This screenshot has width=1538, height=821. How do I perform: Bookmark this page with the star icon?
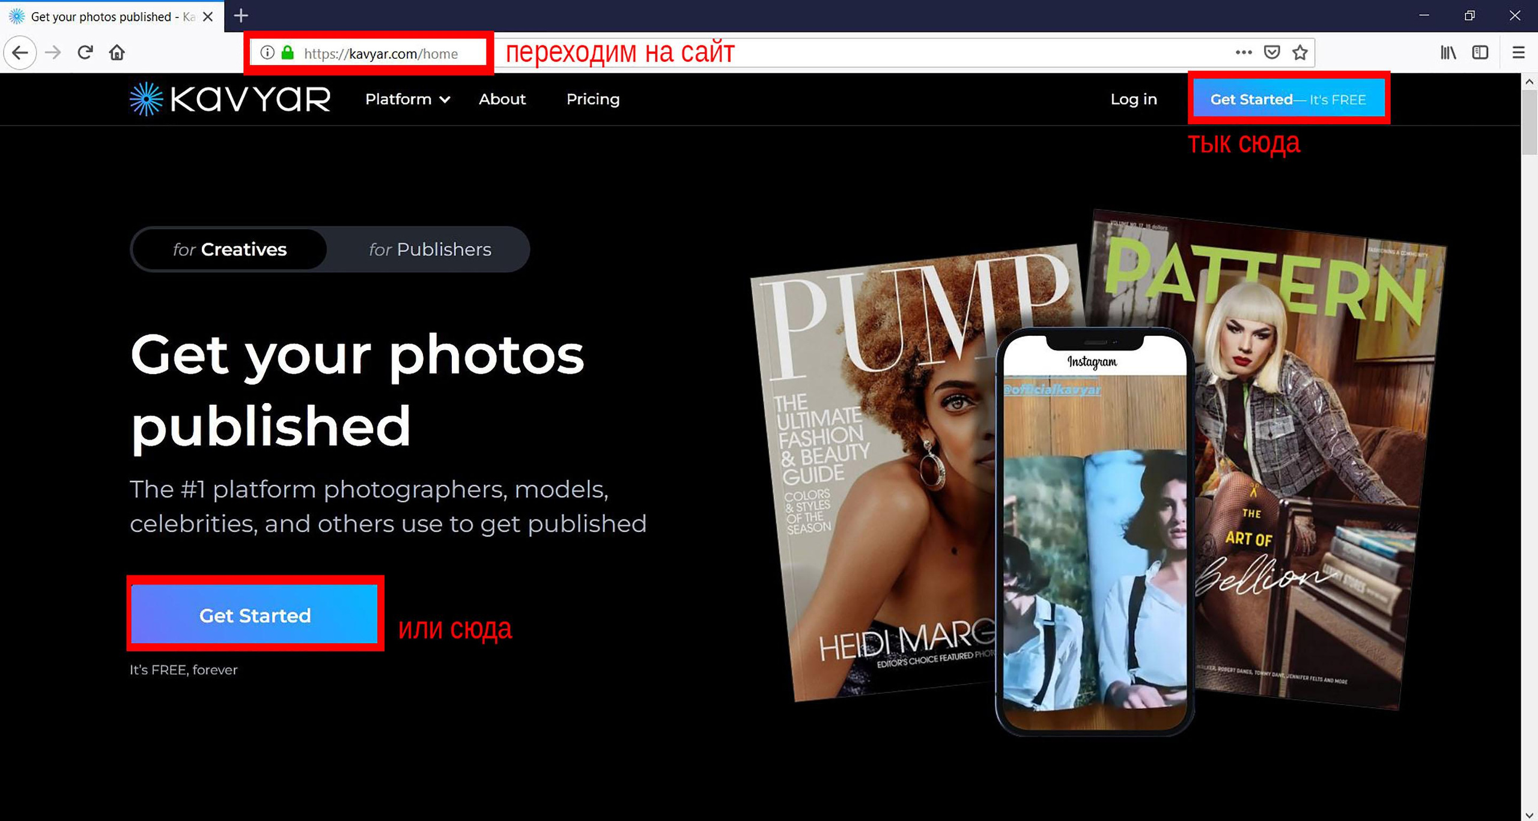1300,53
